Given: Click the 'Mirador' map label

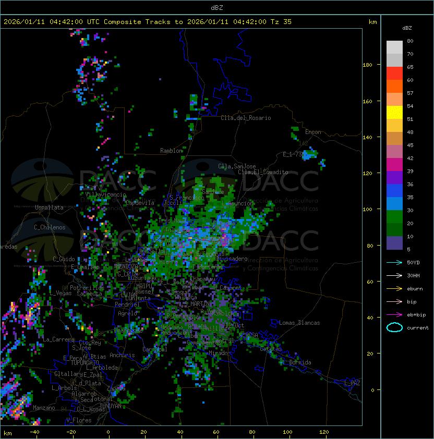Looking at the screenshot, I should (220, 353).
